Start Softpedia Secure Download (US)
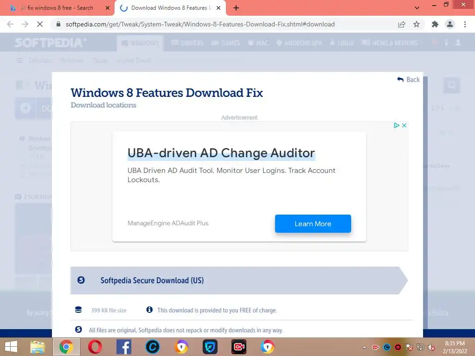 click(x=239, y=280)
